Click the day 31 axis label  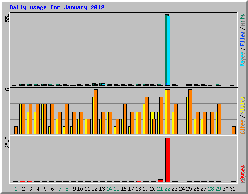pos(232,189)
